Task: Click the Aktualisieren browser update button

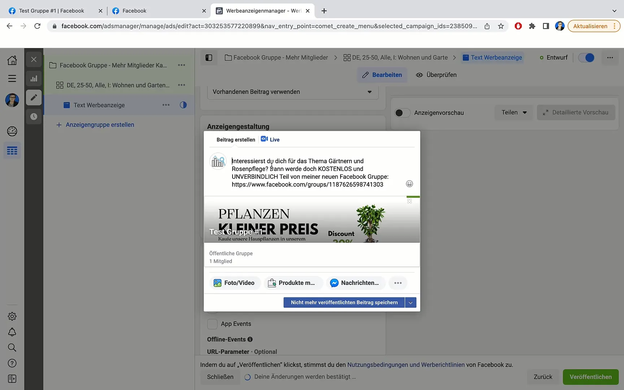Action: [594, 26]
